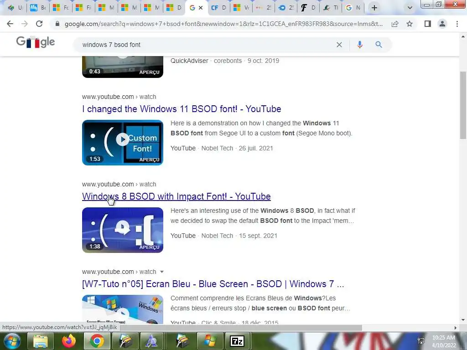The width and height of the screenshot is (467, 350).
Task: Start voice search with the microphone icon
Action: click(360, 45)
